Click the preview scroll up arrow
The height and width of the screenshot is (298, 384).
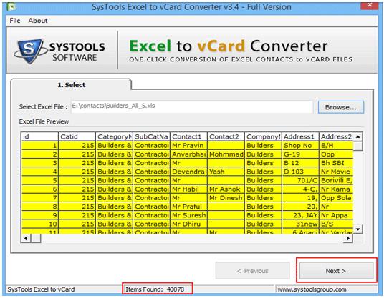click(358, 136)
